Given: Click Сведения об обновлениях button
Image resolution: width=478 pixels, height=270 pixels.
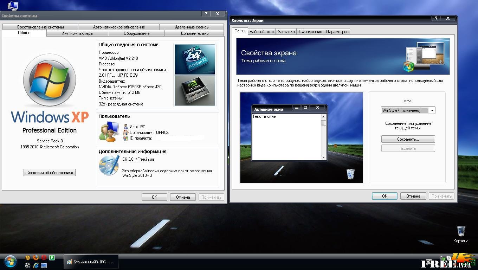Looking at the screenshot, I should pyautogui.click(x=50, y=173).
